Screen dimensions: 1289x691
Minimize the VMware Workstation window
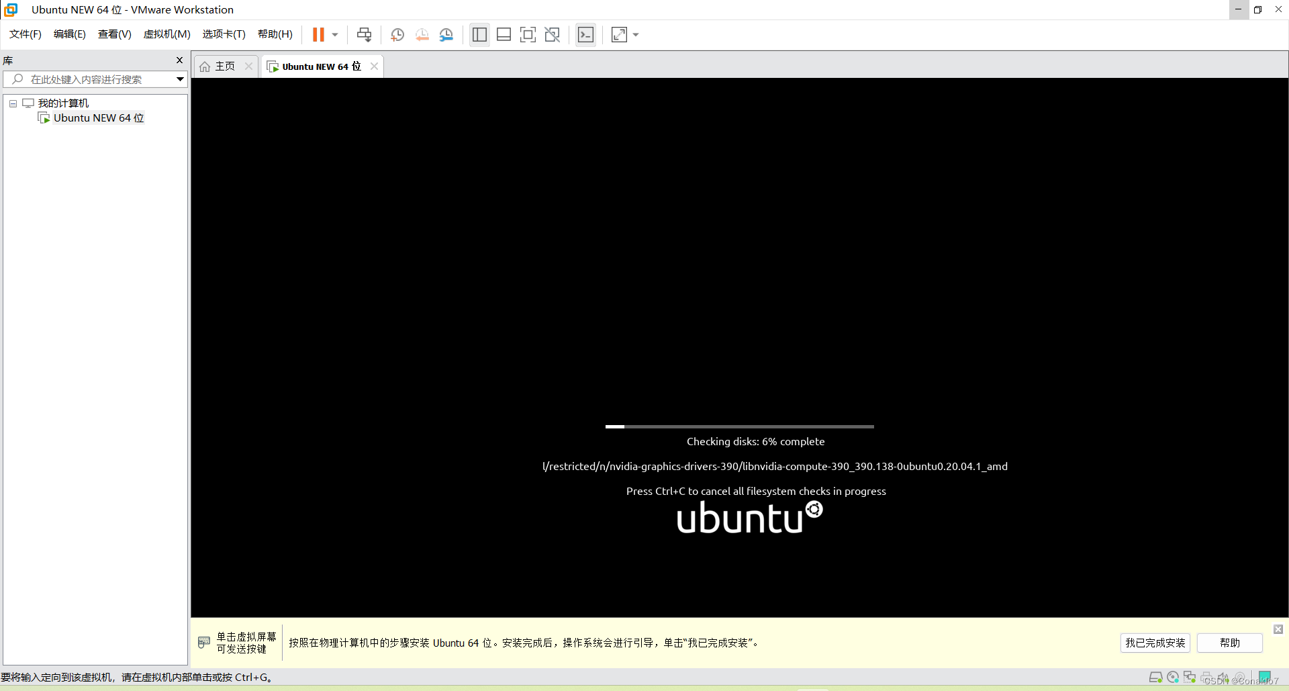click(x=1238, y=9)
